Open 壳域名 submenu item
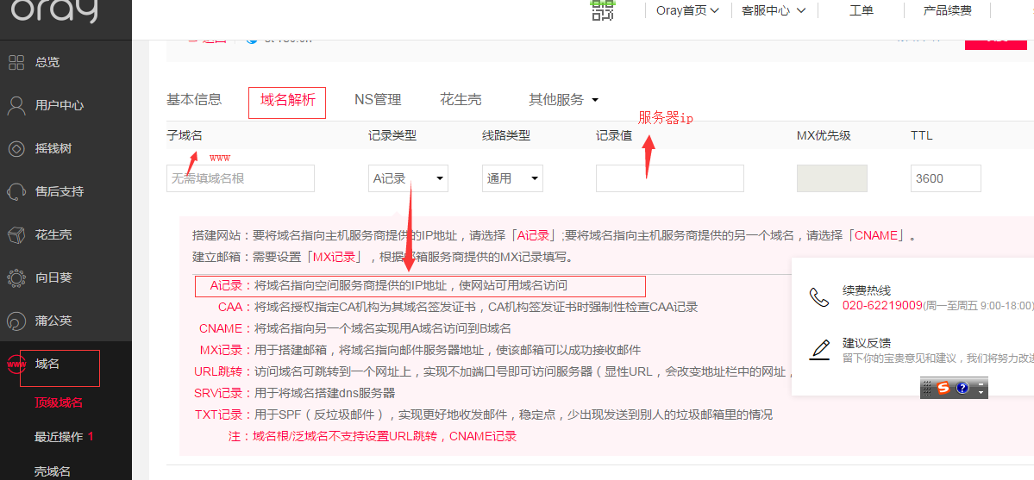Image resolution: width=1034 pixels, height=480 pixels. pos(52,471)
